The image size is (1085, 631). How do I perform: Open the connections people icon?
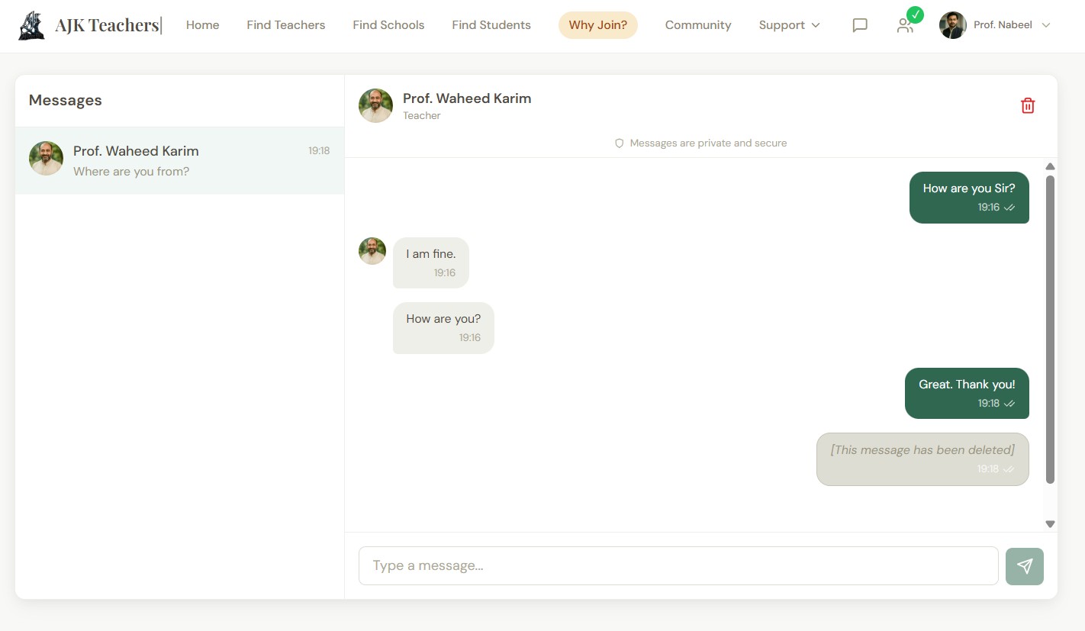point(905,25)
